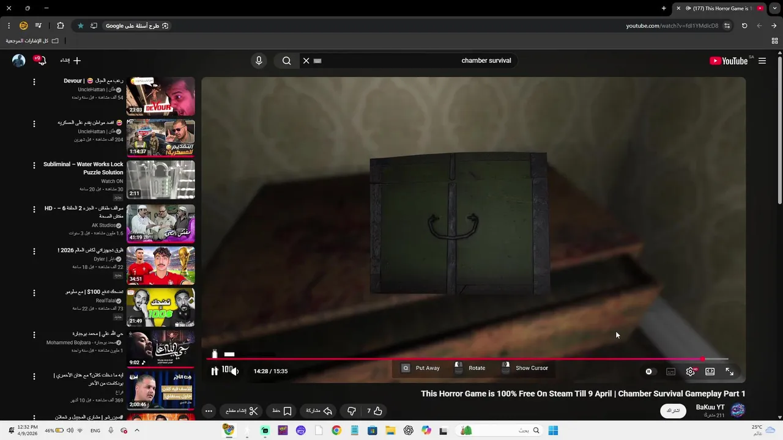Open options for RealTalal $100 video
The height and width of the screenshot is (440, 783).
click(x=34, y=293)
